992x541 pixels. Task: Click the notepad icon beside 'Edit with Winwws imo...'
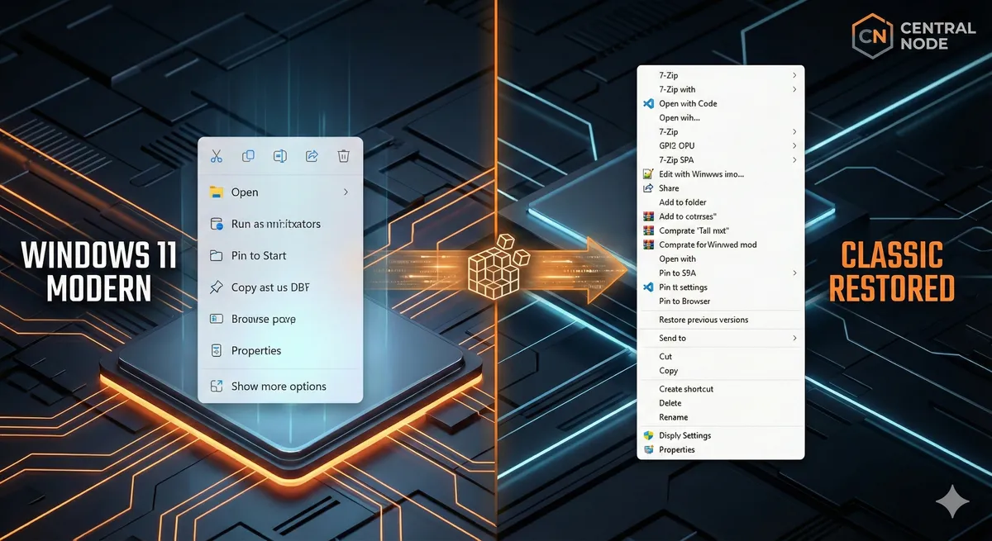coord(649,174)
